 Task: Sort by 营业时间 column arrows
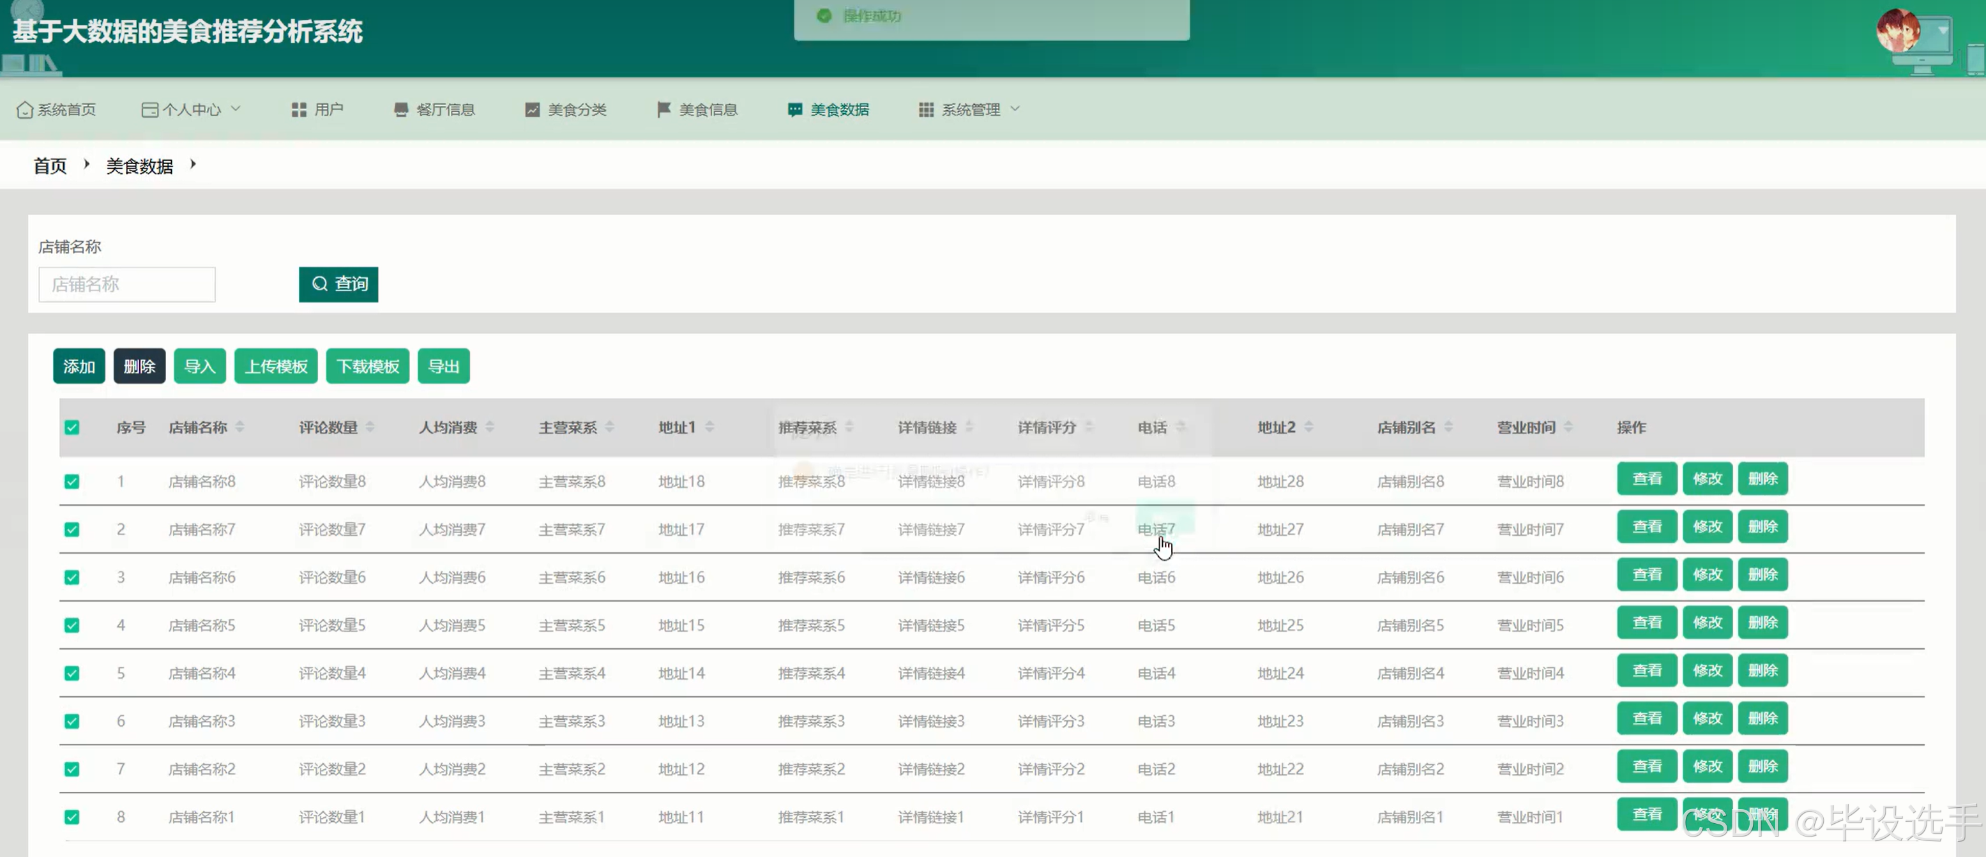coord(1568,427)
